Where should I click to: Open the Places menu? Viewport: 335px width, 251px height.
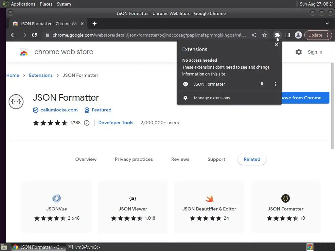pyautogui.click(x=46, y=4)
